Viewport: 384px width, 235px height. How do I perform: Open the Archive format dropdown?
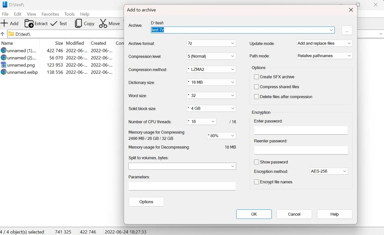click(x=211, y=43)
